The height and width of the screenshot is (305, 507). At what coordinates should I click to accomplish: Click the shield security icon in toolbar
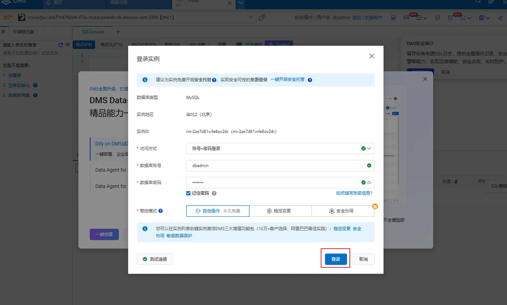coord(437,18)
